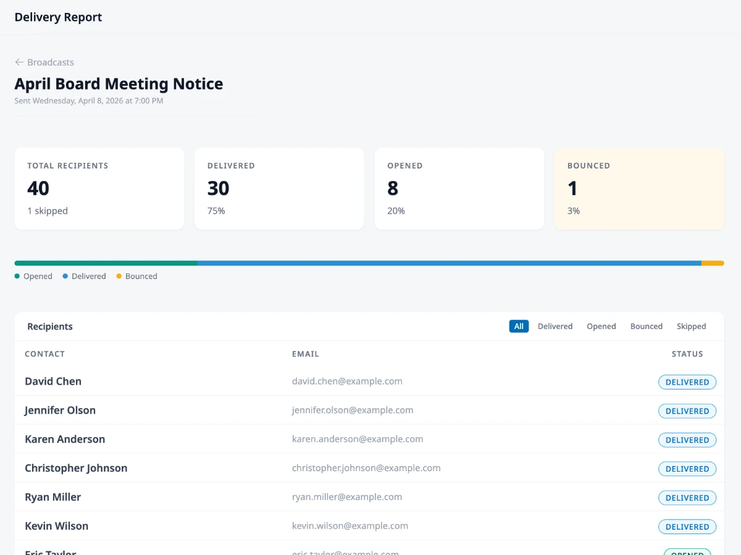The image size is (741, 555).
Task: Click Christopher Johnson's Delivered status badge
Action: (x=687, y=469)
